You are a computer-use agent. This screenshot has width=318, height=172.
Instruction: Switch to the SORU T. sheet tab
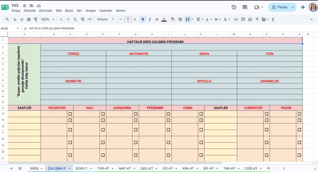point(82,168)
